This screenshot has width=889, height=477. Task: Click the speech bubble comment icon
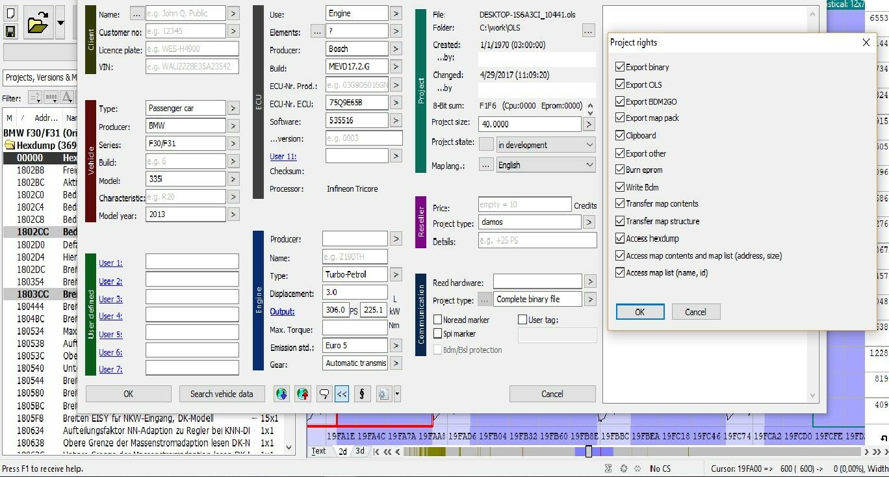(323, 393)
